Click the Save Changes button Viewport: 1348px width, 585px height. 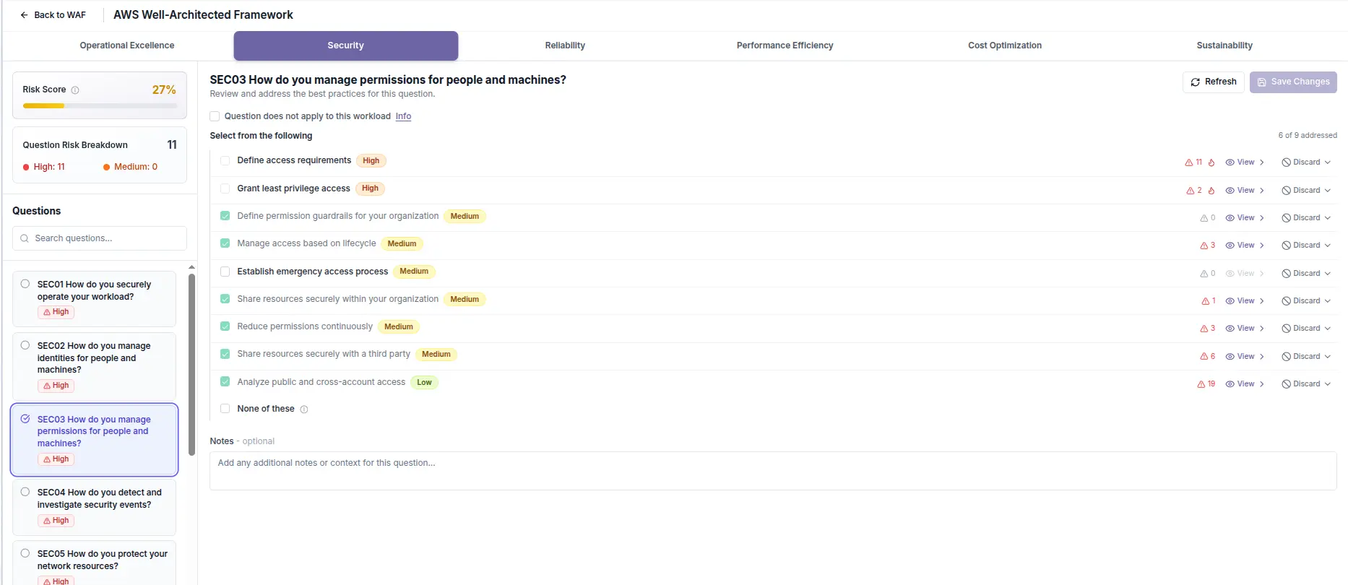1293,82
